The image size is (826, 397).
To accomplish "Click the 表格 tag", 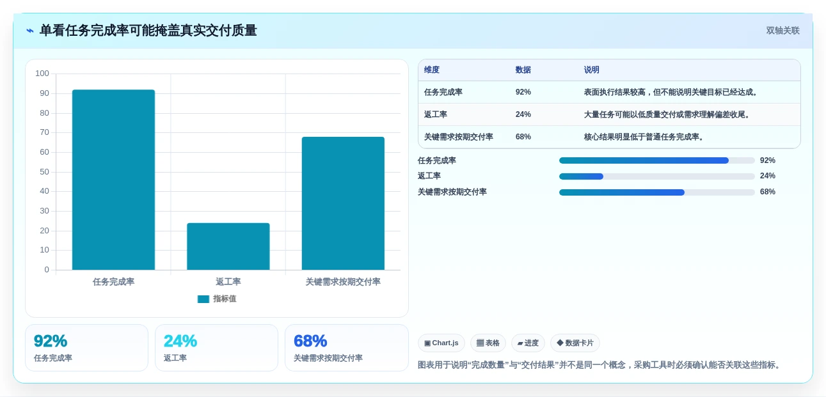I will point(488,343).
